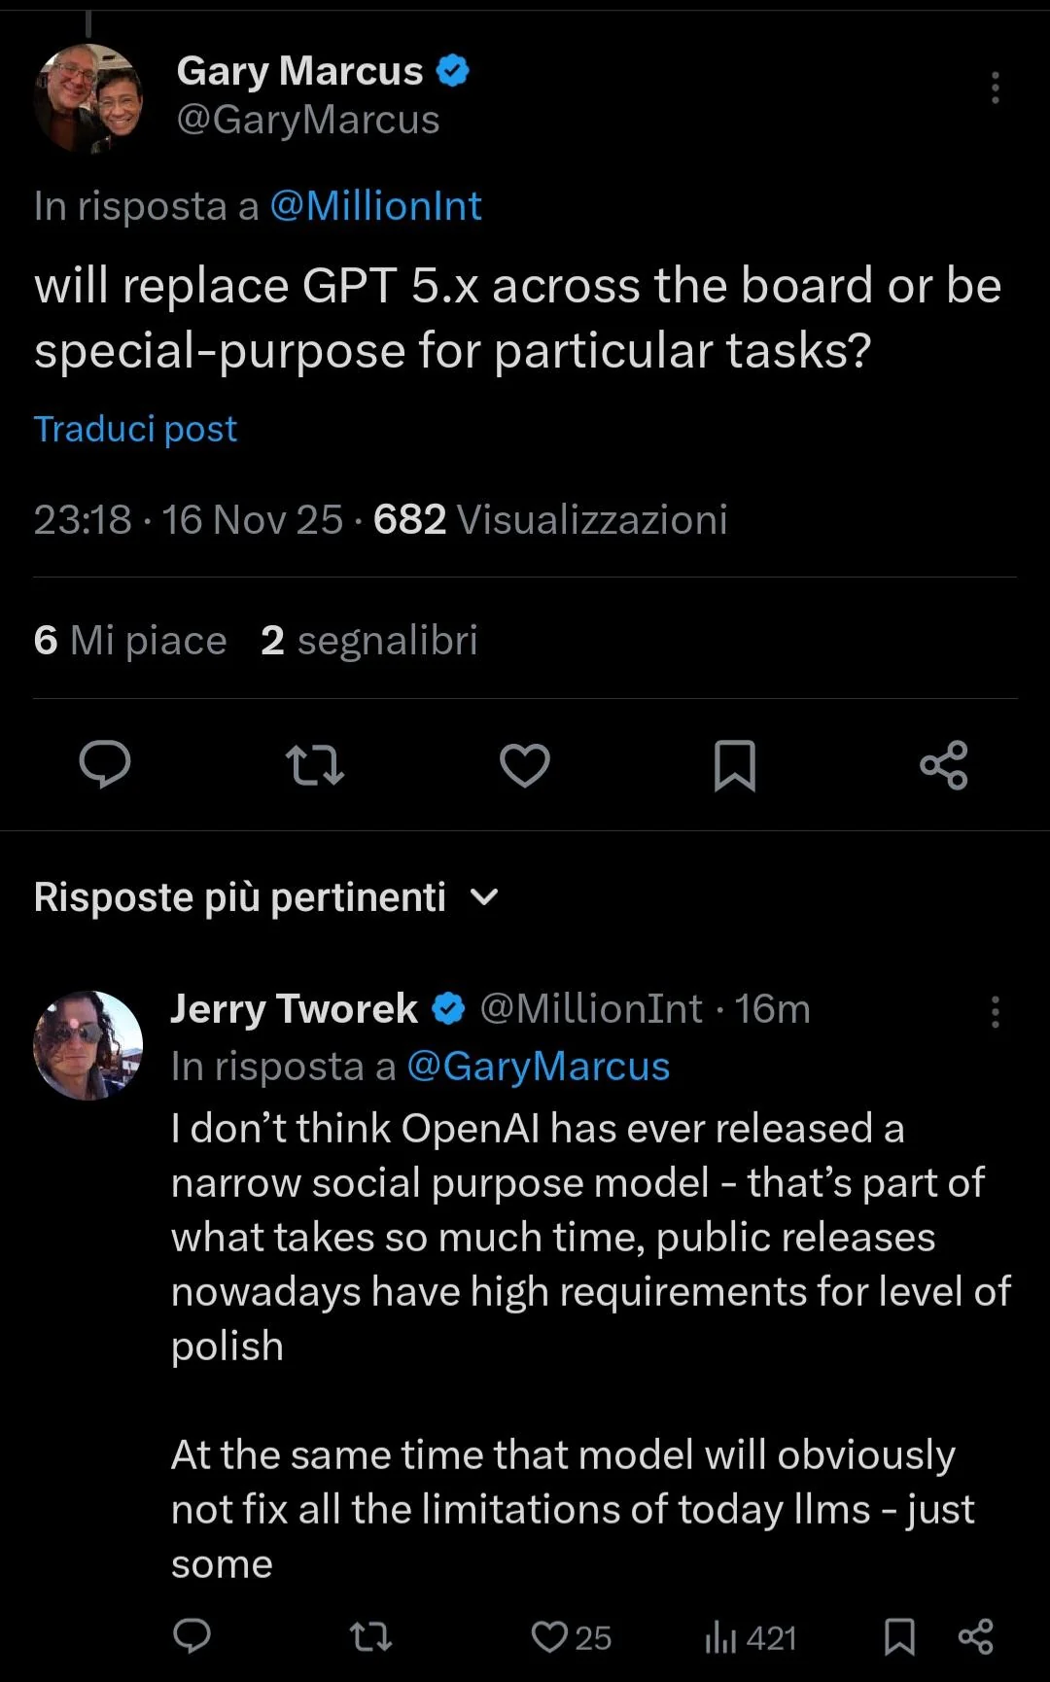Click the Traduci post link
Viewport: 1050px width, 1682px height.
[135, 429]
